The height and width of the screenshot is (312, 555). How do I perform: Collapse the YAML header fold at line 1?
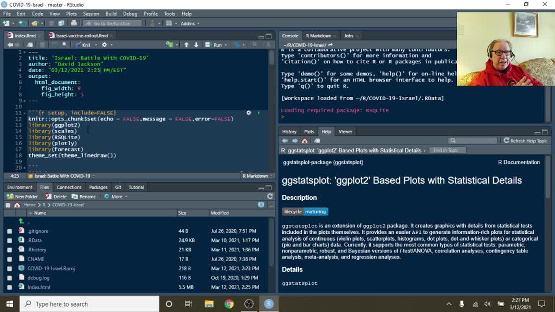pos(24,52)
